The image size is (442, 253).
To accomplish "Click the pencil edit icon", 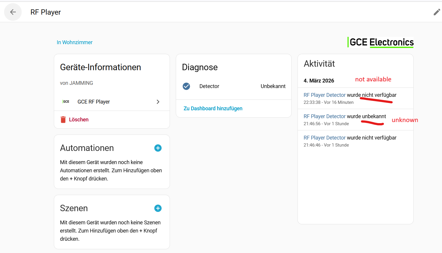I will click(436, 12).
